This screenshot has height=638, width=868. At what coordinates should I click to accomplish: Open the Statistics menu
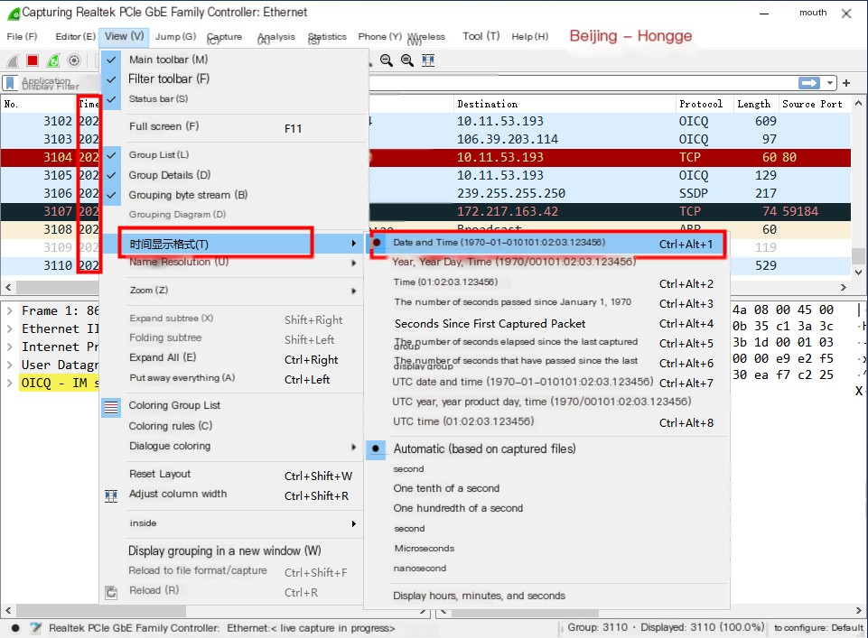[x=327, y=37]
